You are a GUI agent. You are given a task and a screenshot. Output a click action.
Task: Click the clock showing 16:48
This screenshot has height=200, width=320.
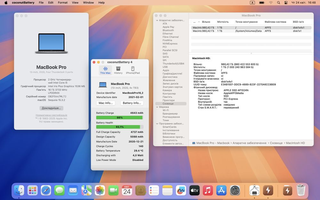pos(312,3)
